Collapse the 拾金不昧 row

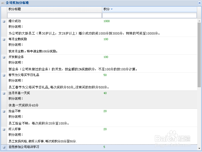4,111
